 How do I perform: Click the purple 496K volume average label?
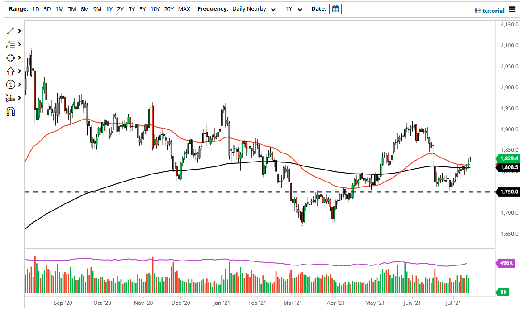505,263
